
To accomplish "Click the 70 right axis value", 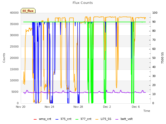I will 154,40.
